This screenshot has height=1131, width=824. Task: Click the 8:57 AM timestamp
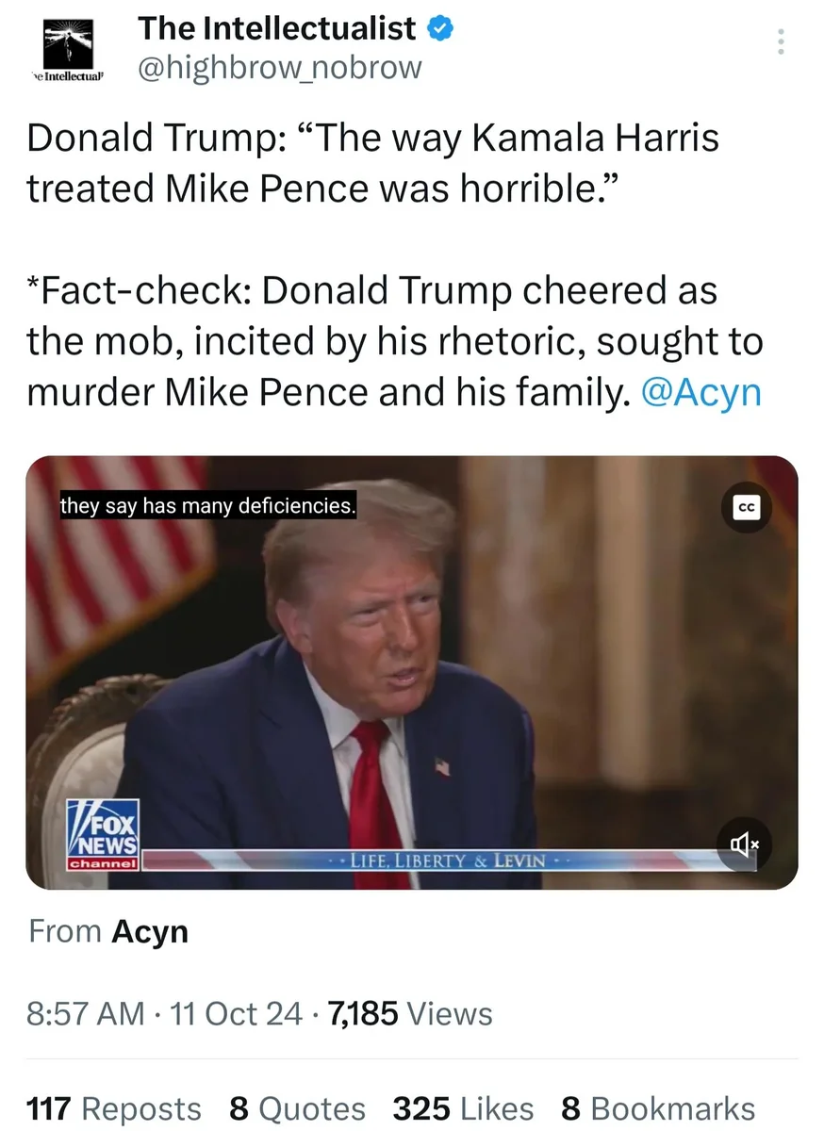[86, 1013]
